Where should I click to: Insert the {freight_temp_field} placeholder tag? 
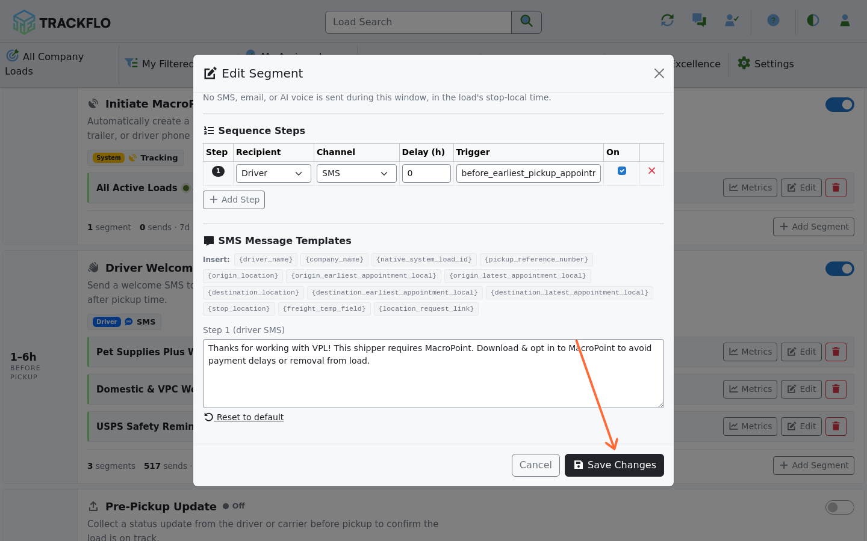click(x=325, y=309)
